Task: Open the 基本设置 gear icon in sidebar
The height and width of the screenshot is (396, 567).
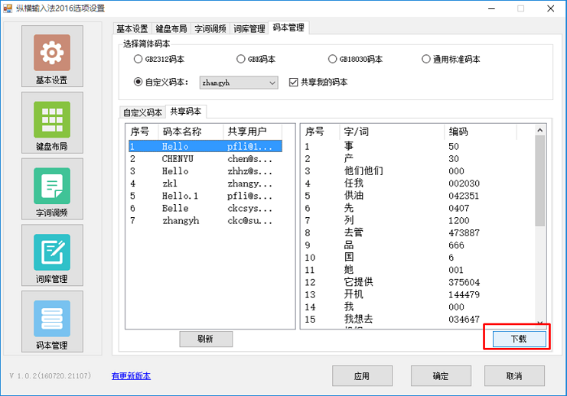Action: tap(51, 53)
